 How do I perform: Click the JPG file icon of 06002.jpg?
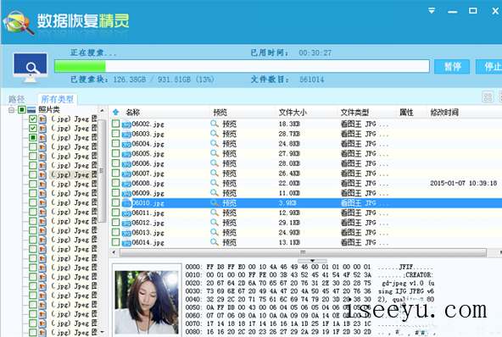pyautogui.click(x=126, y=124)
